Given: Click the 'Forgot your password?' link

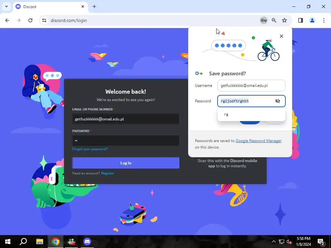Looking at the screenshot, I should tap(90, 149).
